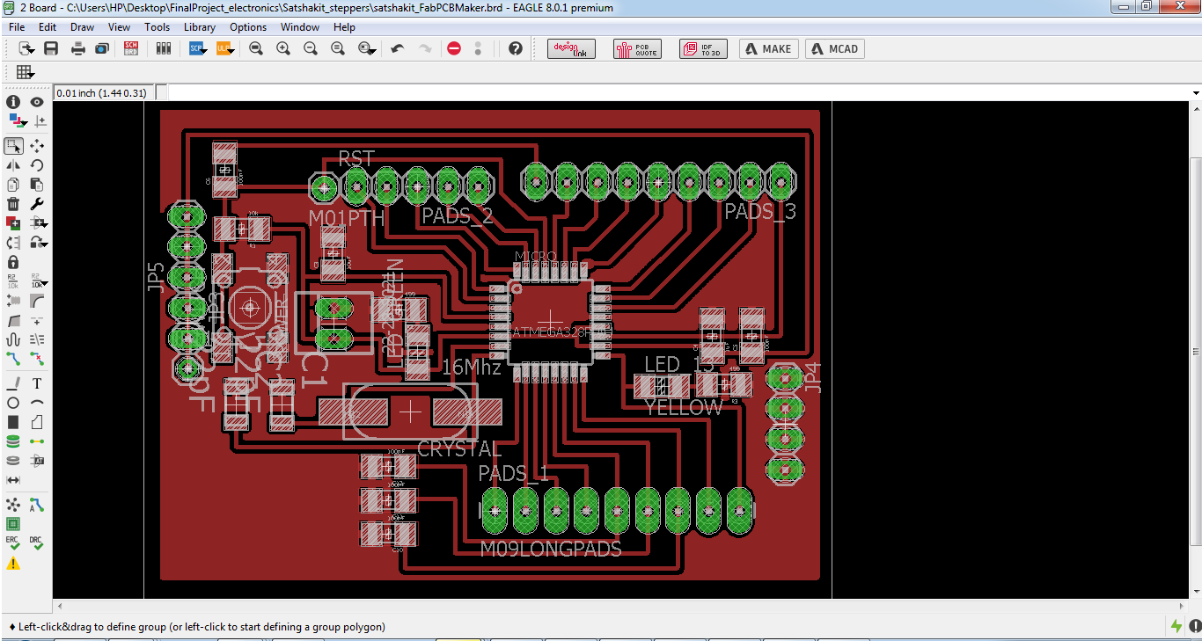
Task: Select the Ripup tool
Action: 37,359
